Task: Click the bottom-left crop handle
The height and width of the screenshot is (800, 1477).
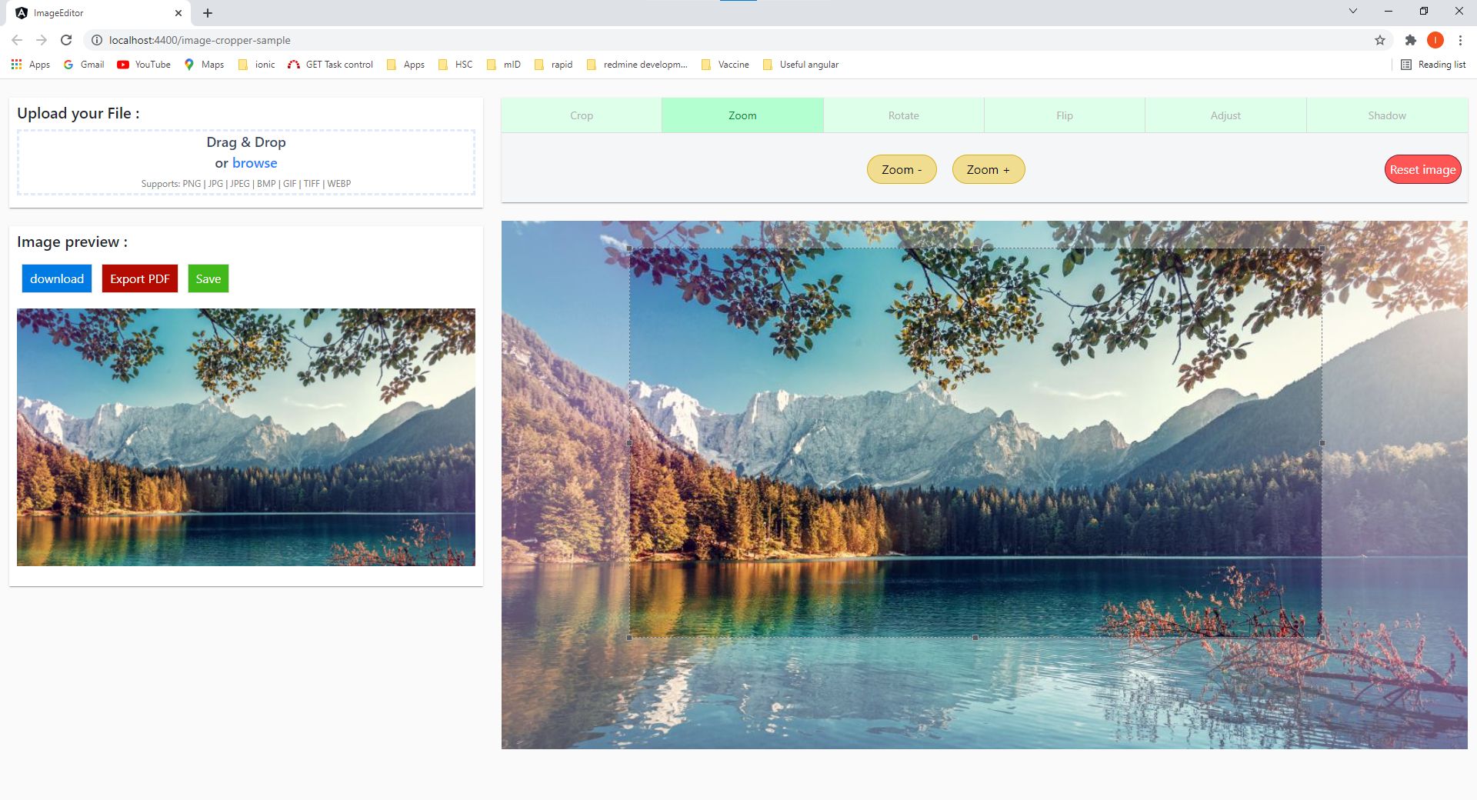Action: pyautogui.click(x=629, y=638)
